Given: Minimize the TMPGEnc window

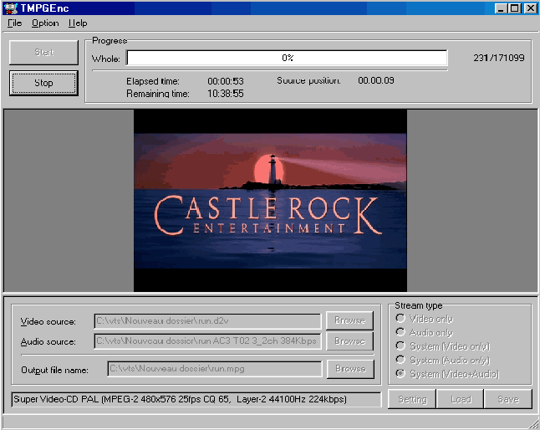Looking at the screenshot, I should [x=501, y=8].
